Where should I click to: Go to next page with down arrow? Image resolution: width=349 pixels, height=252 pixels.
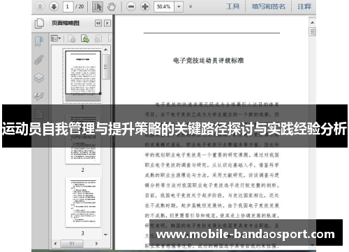click(54, 6)
